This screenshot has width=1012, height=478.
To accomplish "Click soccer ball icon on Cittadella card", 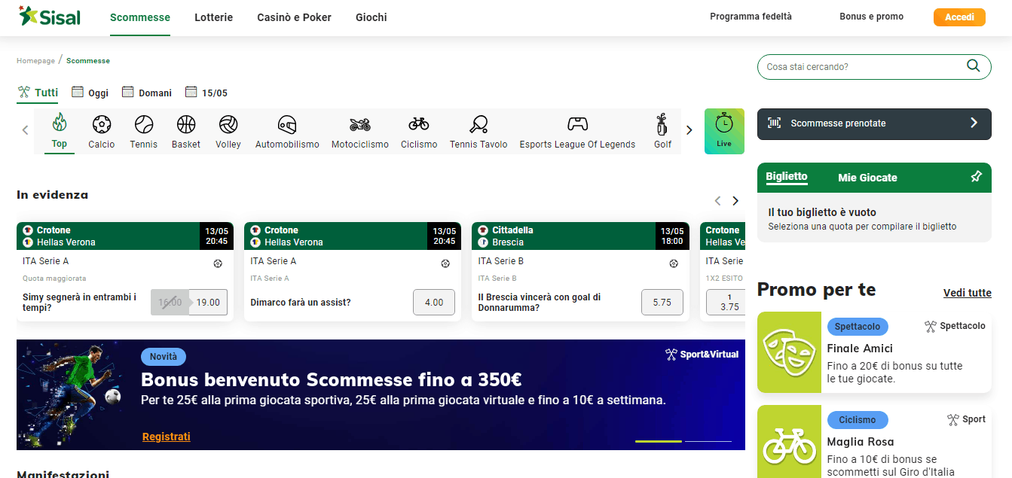I will (x=674, y=263).
